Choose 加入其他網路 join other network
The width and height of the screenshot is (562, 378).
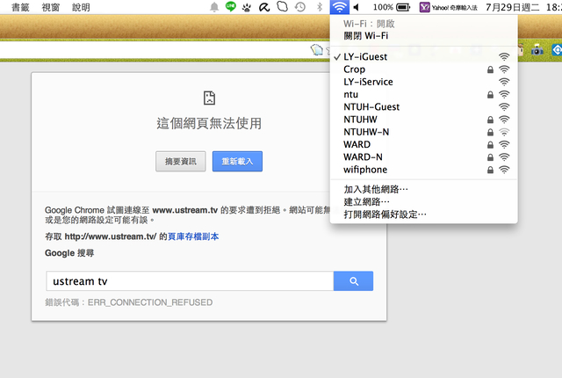click(423, 189)
